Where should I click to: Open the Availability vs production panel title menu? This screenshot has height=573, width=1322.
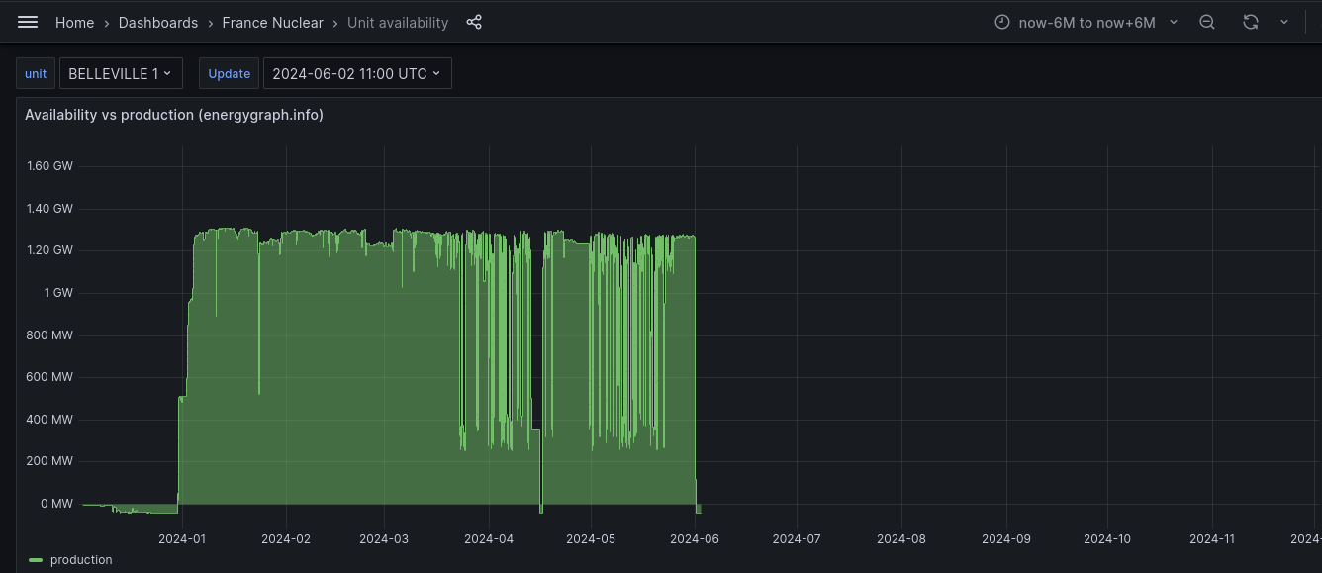click(x=174, y=115)
